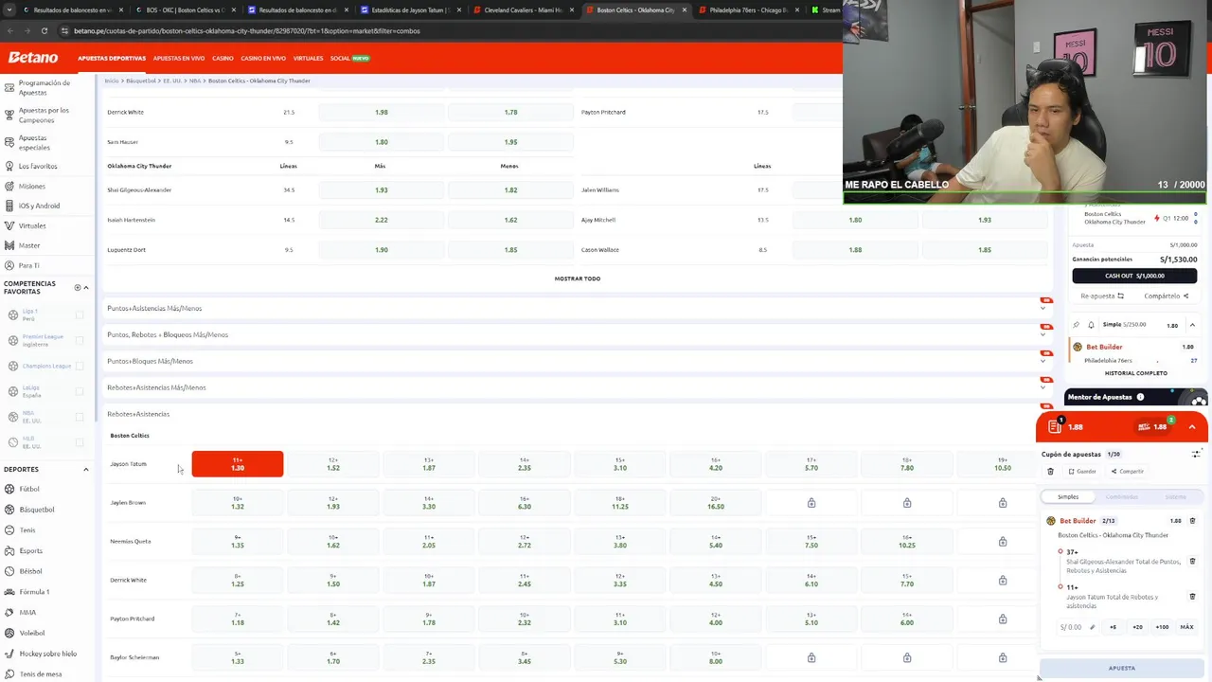Collapse the betslip with chevron

[1192, 427]
